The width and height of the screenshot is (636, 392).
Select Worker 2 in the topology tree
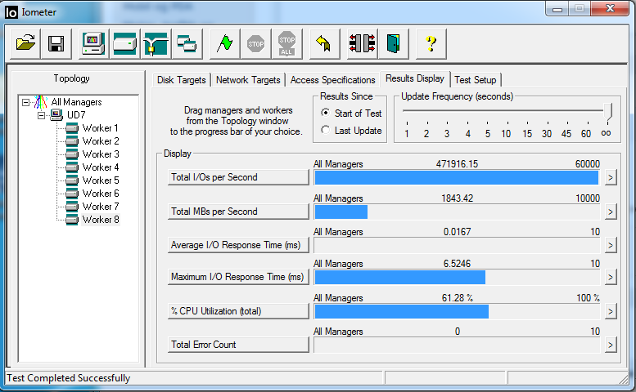click(101, 141)
